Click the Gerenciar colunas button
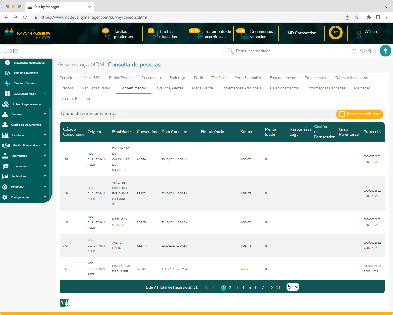The width and height of the screenshot is (393, 315). (x=359, y=114)
